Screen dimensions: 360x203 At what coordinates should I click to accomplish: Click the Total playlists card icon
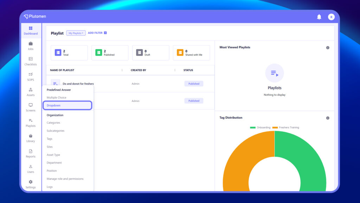click(58, 53)
